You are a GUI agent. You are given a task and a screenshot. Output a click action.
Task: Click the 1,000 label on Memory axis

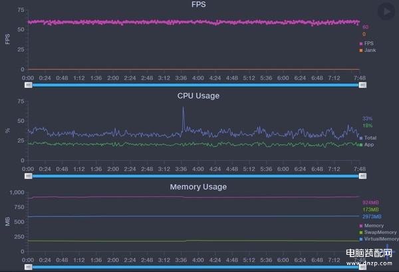[x=17, y=192]
